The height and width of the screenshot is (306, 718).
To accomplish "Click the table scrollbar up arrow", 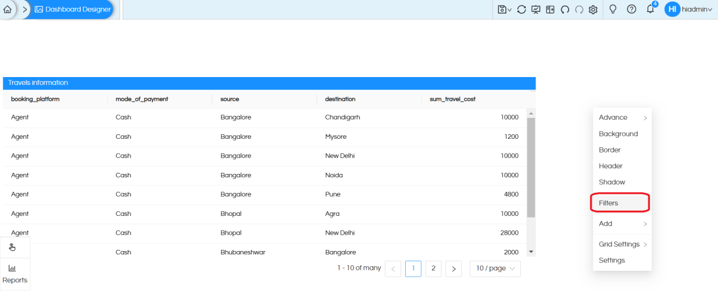I will pyautogui.click(x=531, y=113).
